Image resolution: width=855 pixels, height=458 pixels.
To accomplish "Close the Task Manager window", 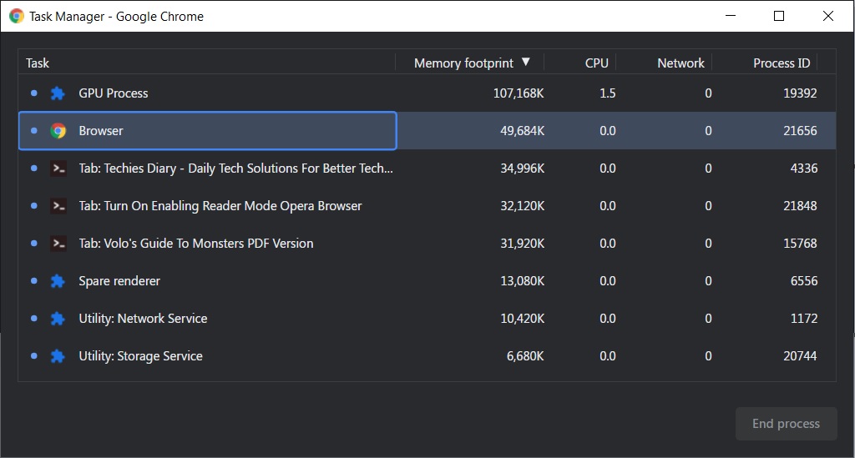I will (x=827, y=16).
